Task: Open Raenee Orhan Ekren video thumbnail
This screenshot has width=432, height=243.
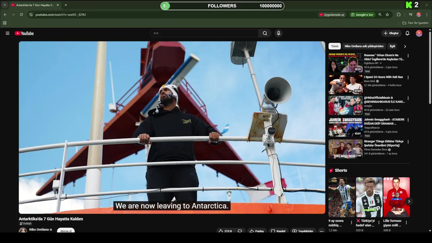Action: (x=345, y=63)
